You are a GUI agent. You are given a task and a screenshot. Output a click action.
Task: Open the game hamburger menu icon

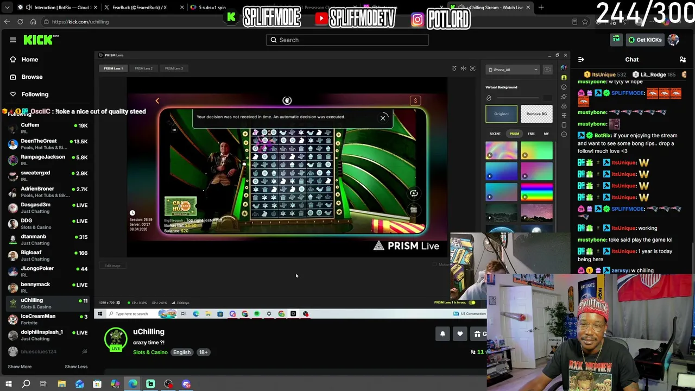(x=414, y=210)
